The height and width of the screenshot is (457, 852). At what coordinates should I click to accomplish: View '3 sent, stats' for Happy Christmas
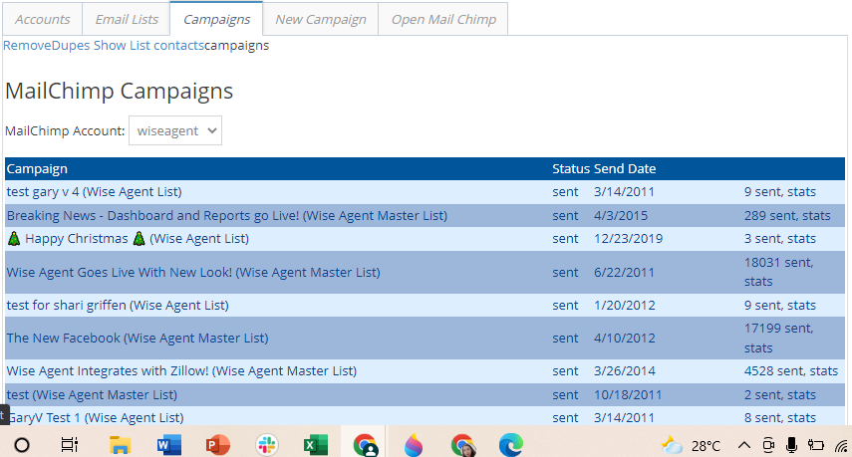(779, 239)
